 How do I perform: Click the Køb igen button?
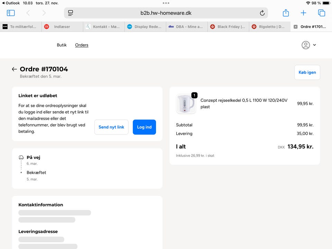(x=307, y=72)
